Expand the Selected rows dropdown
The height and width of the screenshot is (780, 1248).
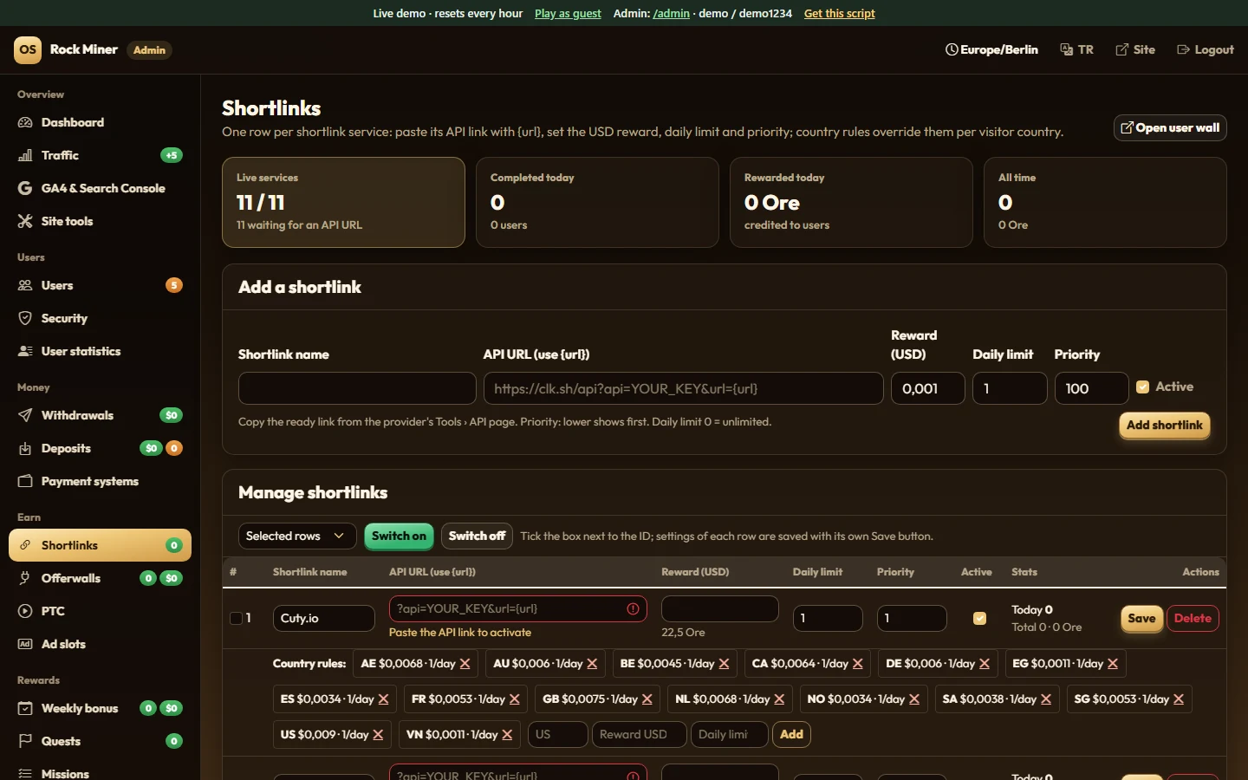297,536
